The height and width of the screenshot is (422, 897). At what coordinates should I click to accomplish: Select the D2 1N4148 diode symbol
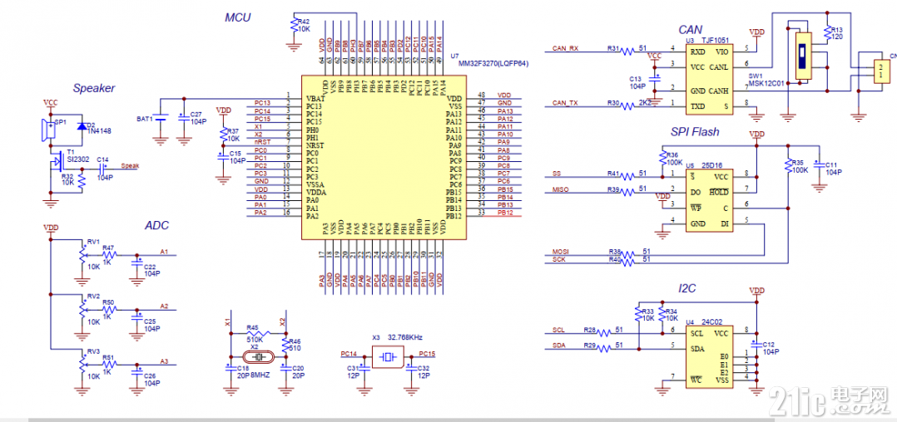81,126
